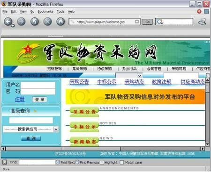The image size is (211, 172).
Task: Select 竞价采购 in site navigation
Action: click(79, 69)
